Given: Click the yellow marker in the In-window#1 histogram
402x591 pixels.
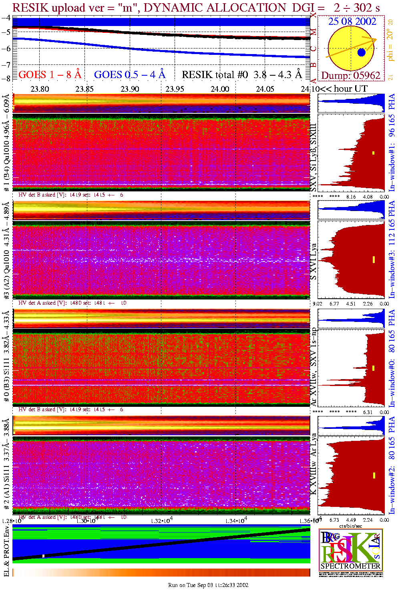Looking at the screenshot, I should 373,153.
